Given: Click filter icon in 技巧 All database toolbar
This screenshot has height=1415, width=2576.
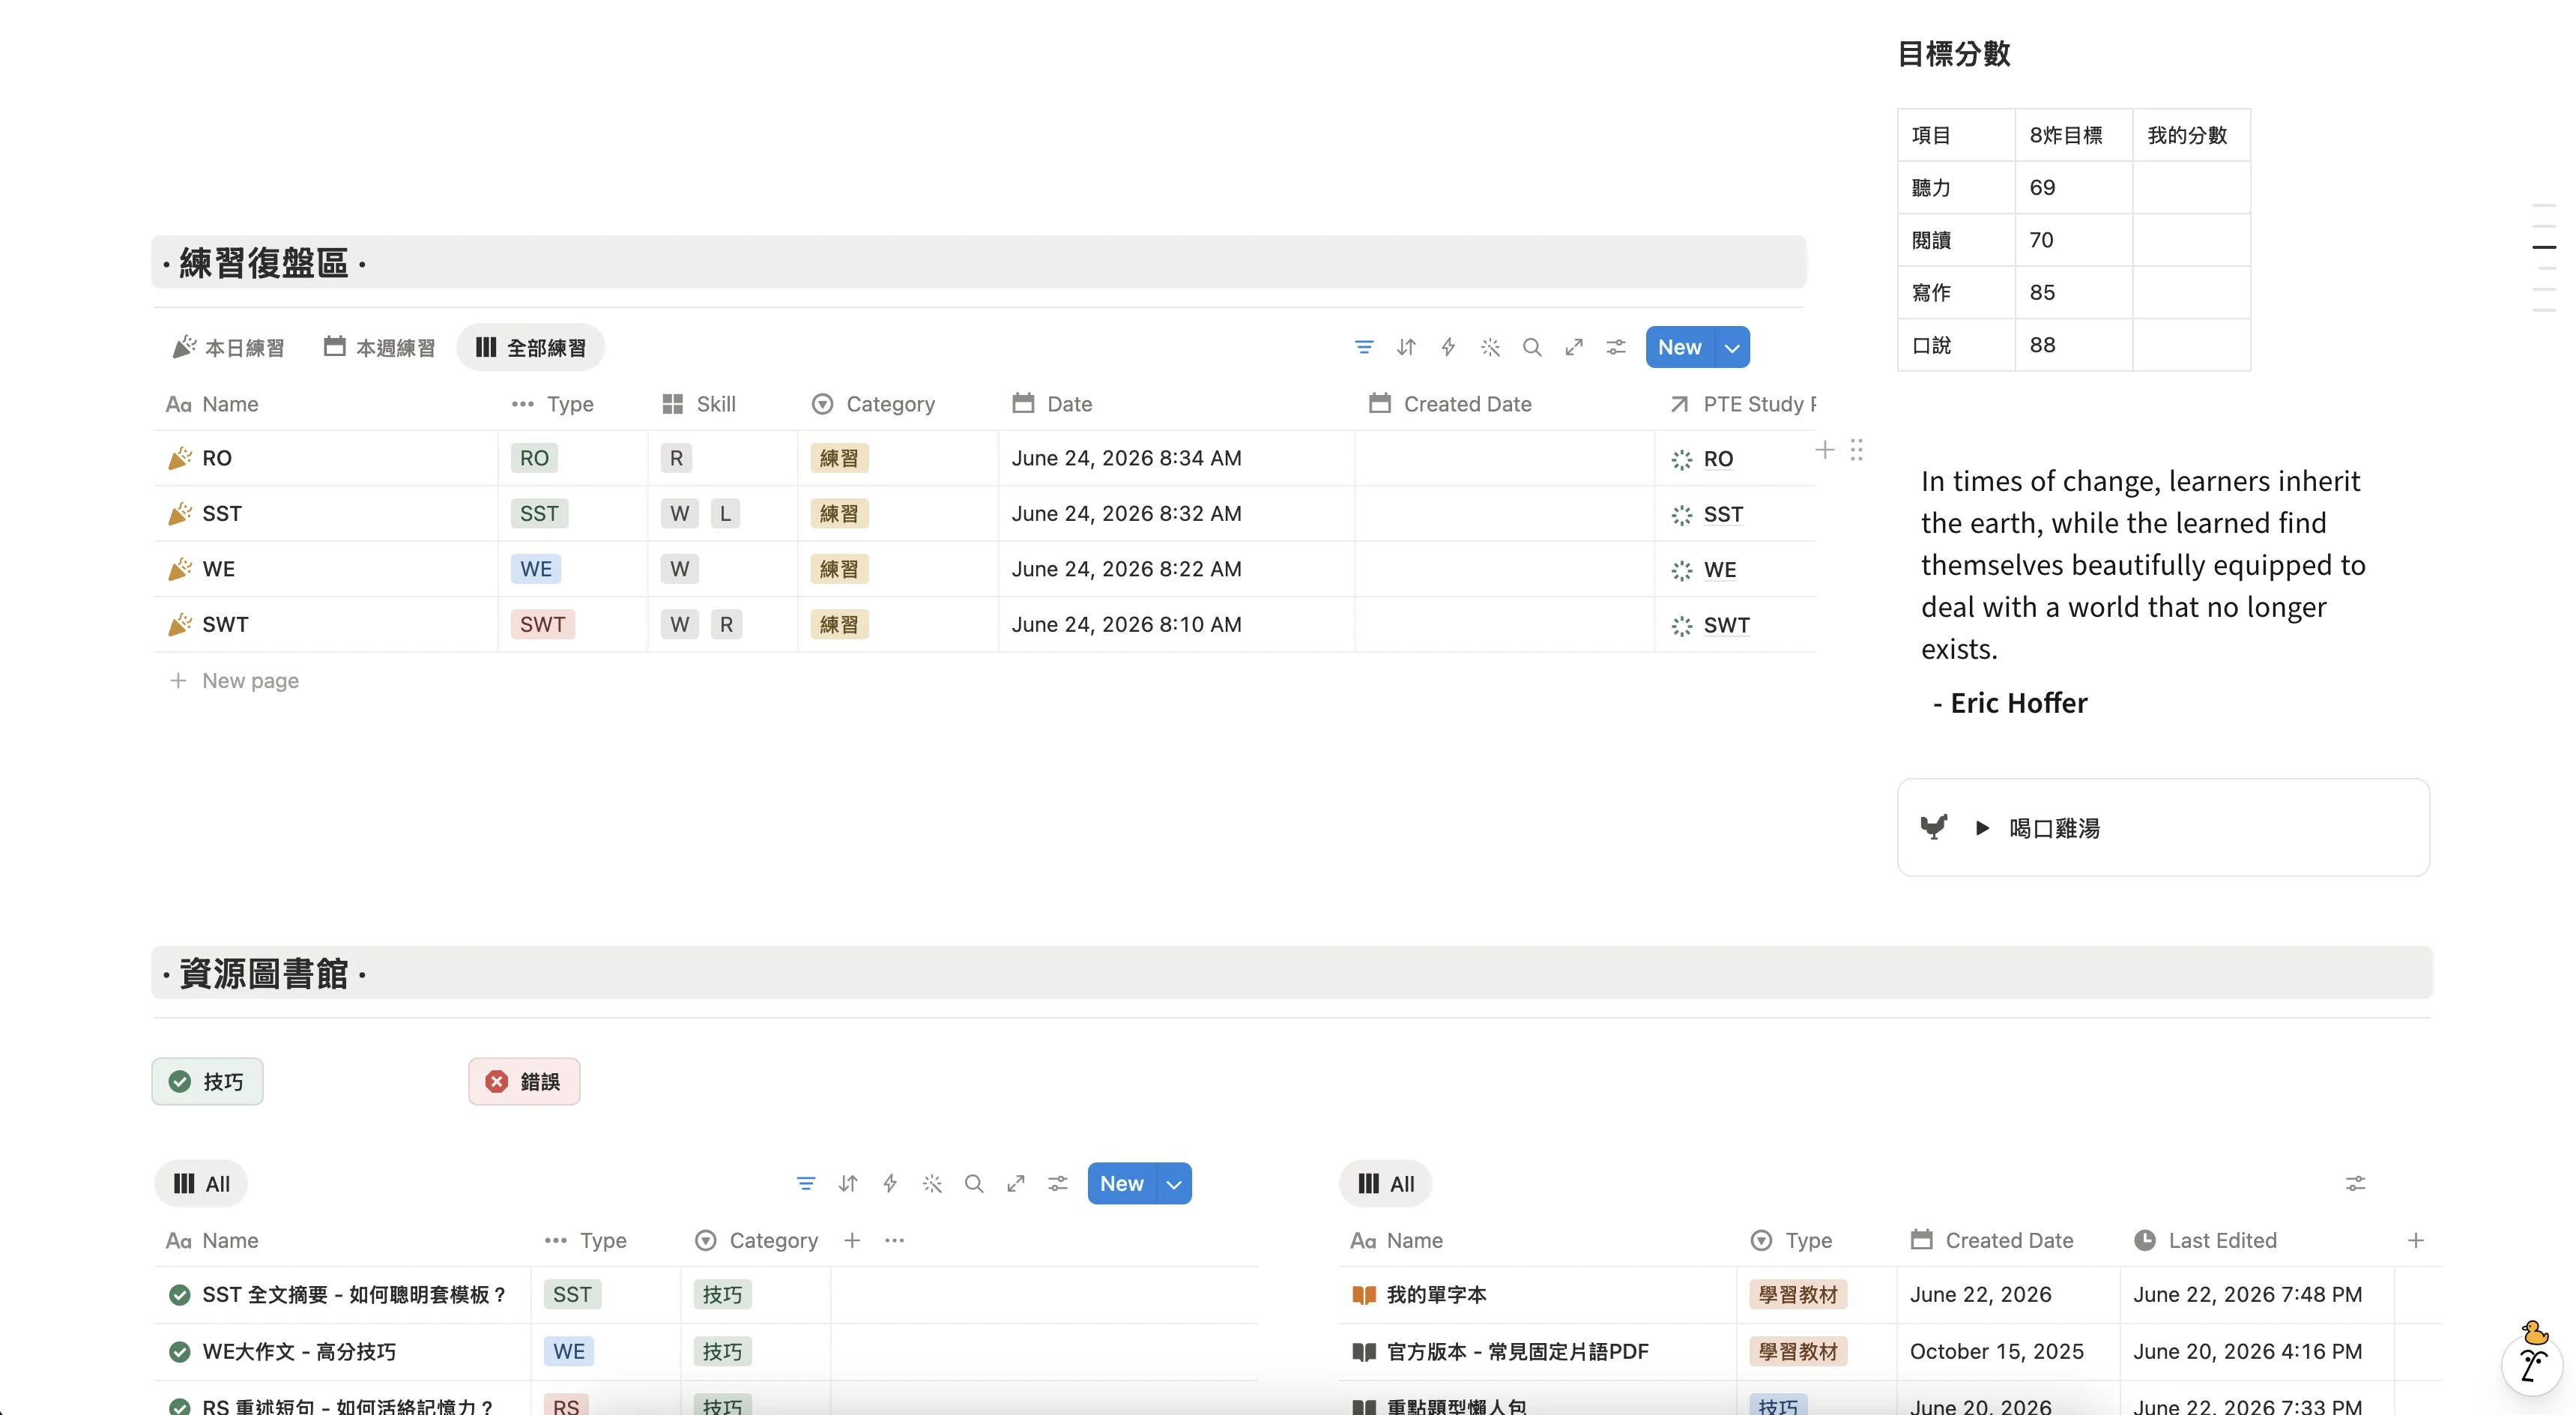Looking at the screenshot, I should [806, 1184].
